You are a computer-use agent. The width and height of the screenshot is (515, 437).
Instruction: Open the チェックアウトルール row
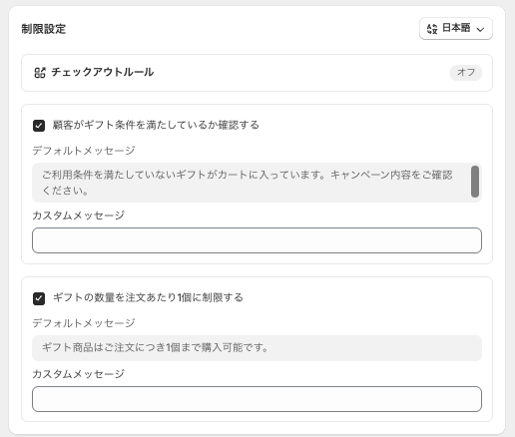(257, 73)
